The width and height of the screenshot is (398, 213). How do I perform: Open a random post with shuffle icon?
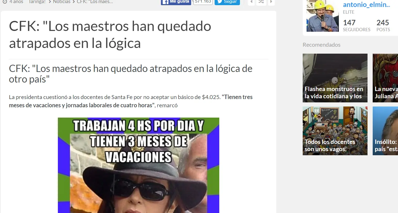click(x=261, y=2)
